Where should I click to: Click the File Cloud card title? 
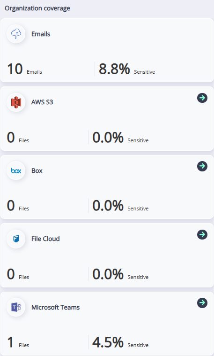45,239
